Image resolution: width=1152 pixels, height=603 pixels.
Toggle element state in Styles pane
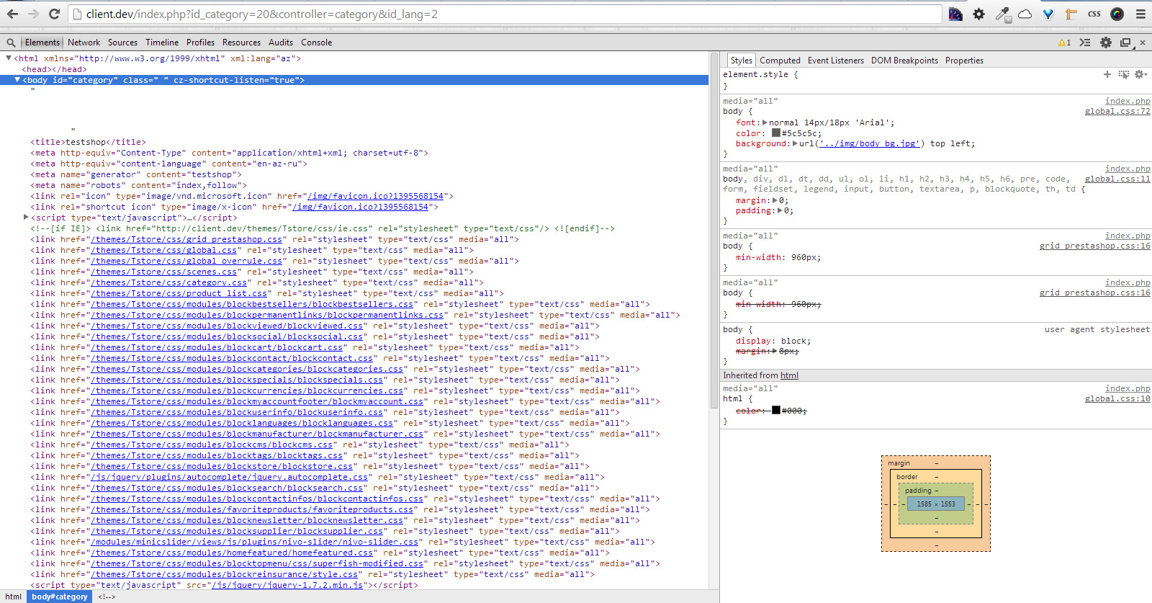point(1124,74)
